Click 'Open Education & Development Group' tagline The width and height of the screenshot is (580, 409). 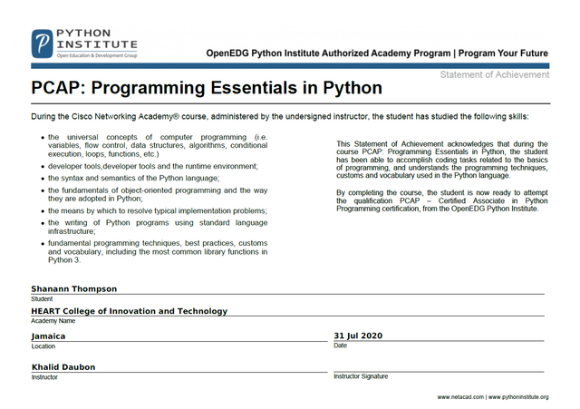pos(97,55)
